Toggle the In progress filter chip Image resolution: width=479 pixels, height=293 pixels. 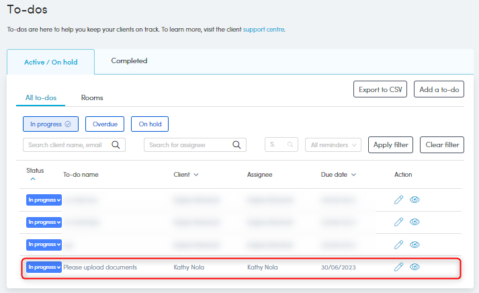(50, 124)
